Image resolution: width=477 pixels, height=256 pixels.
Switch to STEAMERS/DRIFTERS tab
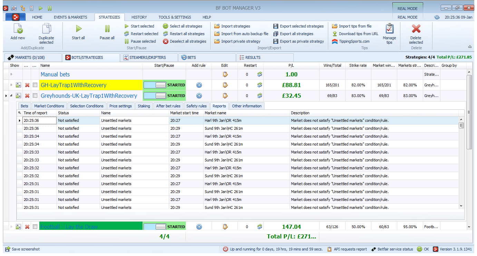pos(149,57)
